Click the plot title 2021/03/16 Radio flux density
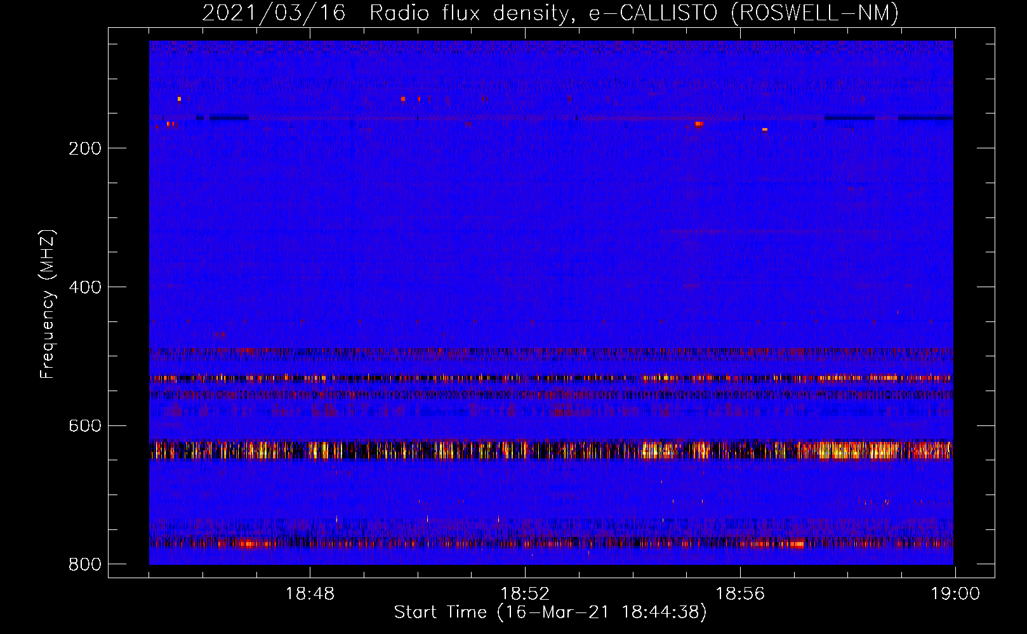The height and width of the screenshot is (634, 1027). (550, 13)
